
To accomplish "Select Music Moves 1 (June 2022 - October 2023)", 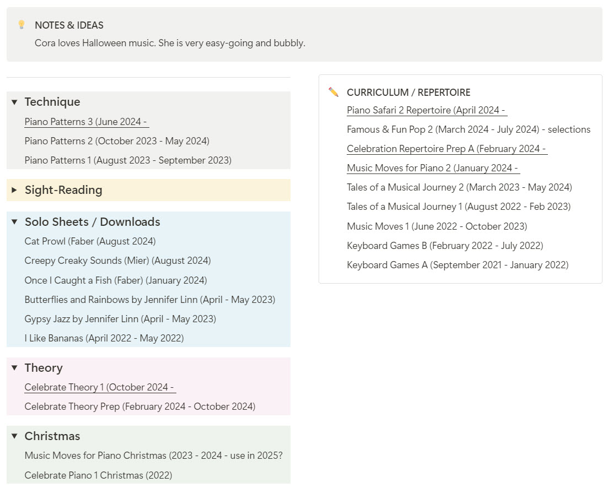I will [437, 226].
